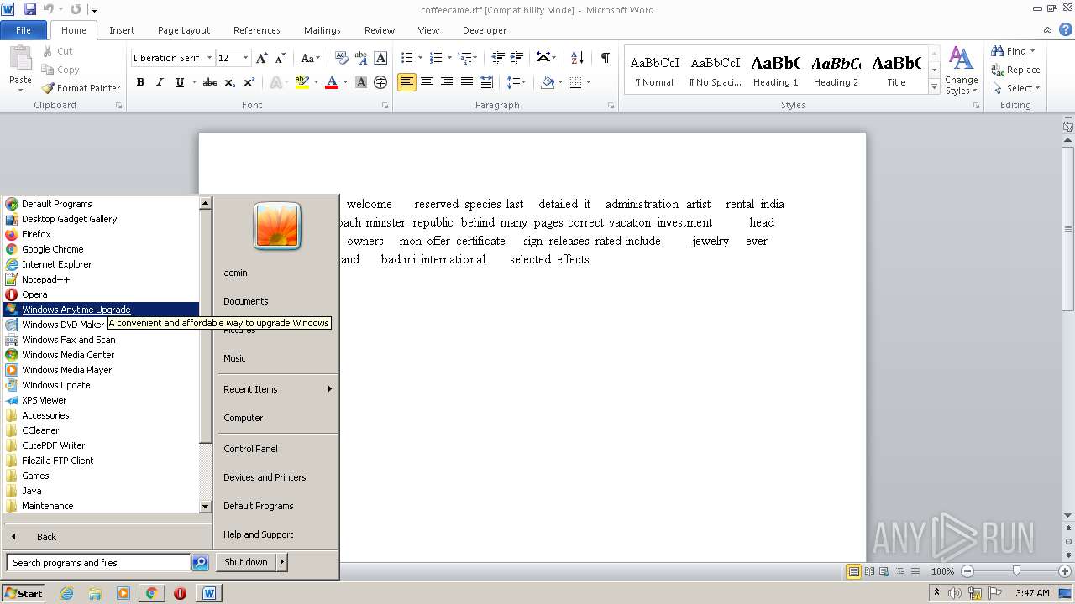Toggle Justify alignment
This screenshot has height=604, width=1075.
pos(466,82)
